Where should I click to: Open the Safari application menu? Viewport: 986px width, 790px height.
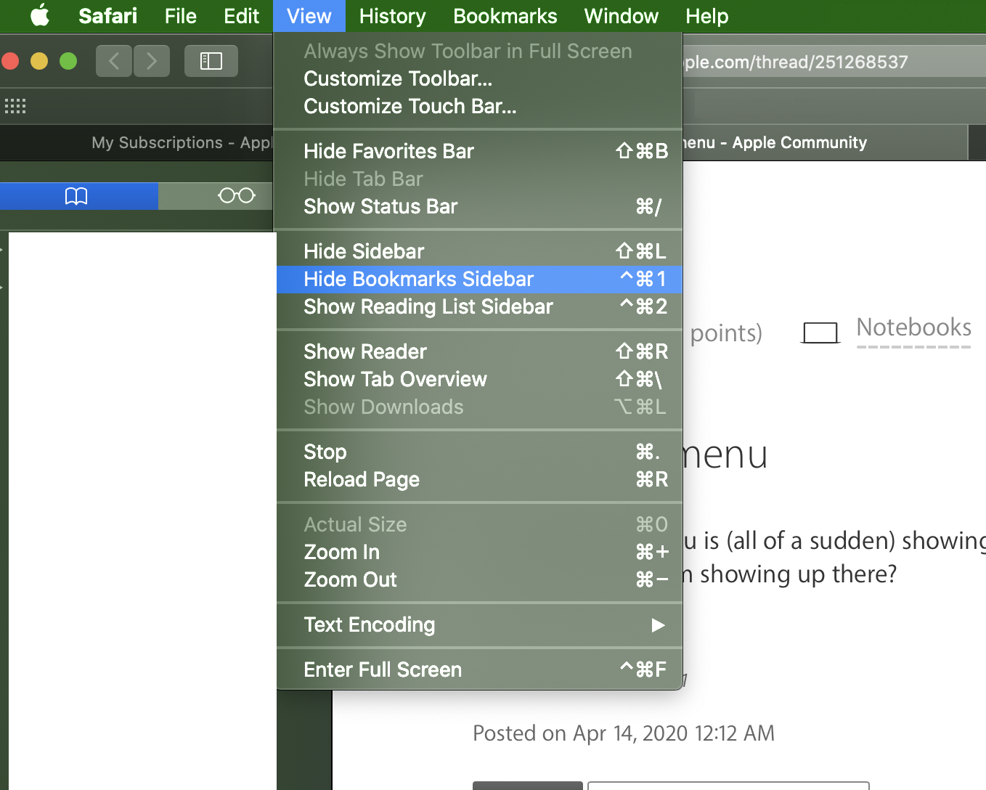pyautogui.click(x=107, y=16)
